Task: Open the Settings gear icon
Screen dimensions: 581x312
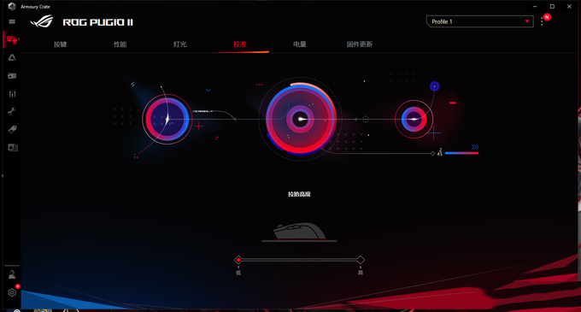Action: (12, 292)
